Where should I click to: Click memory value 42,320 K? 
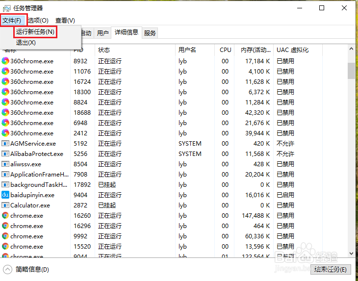(x=257, y=112)
